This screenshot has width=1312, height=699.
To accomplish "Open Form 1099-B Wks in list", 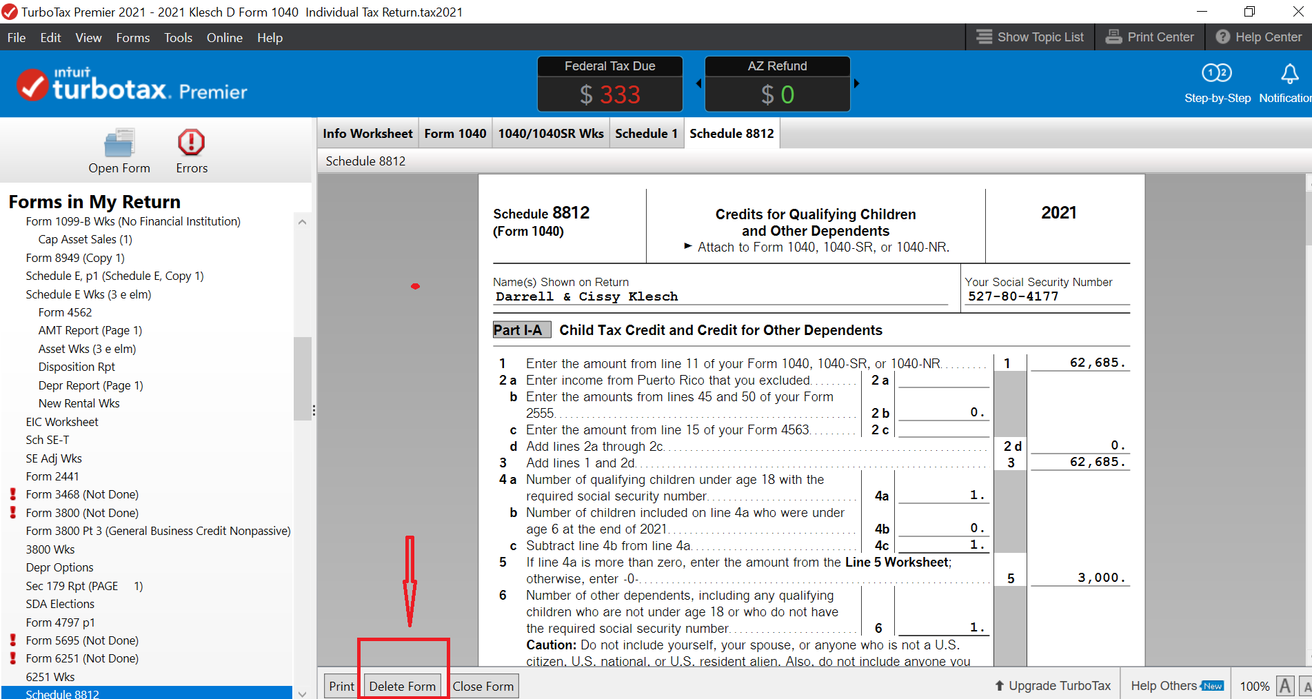I will 133,221.
